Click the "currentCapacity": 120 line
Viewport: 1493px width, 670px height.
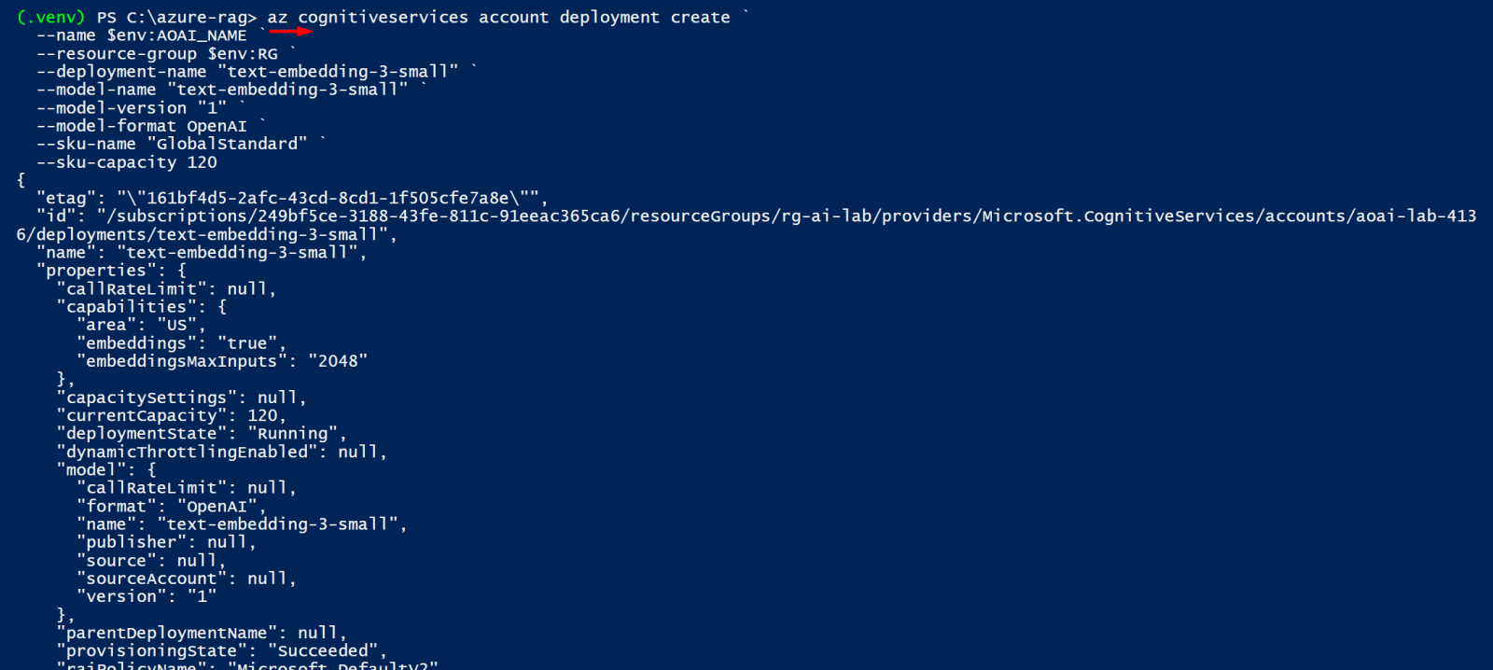[172, 415]
